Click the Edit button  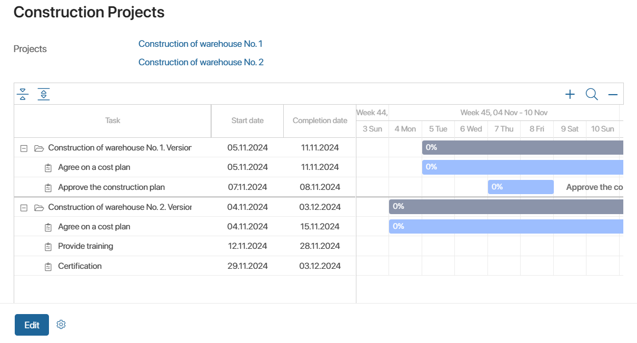pyautogui.click(x=32, y=325)
